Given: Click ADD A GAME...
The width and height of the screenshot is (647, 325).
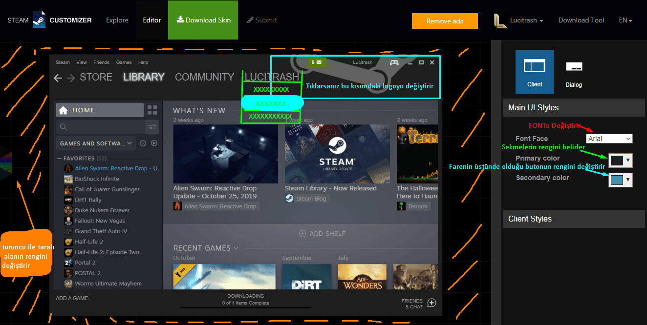Looking at the screenshot, I should pos(74,298).
